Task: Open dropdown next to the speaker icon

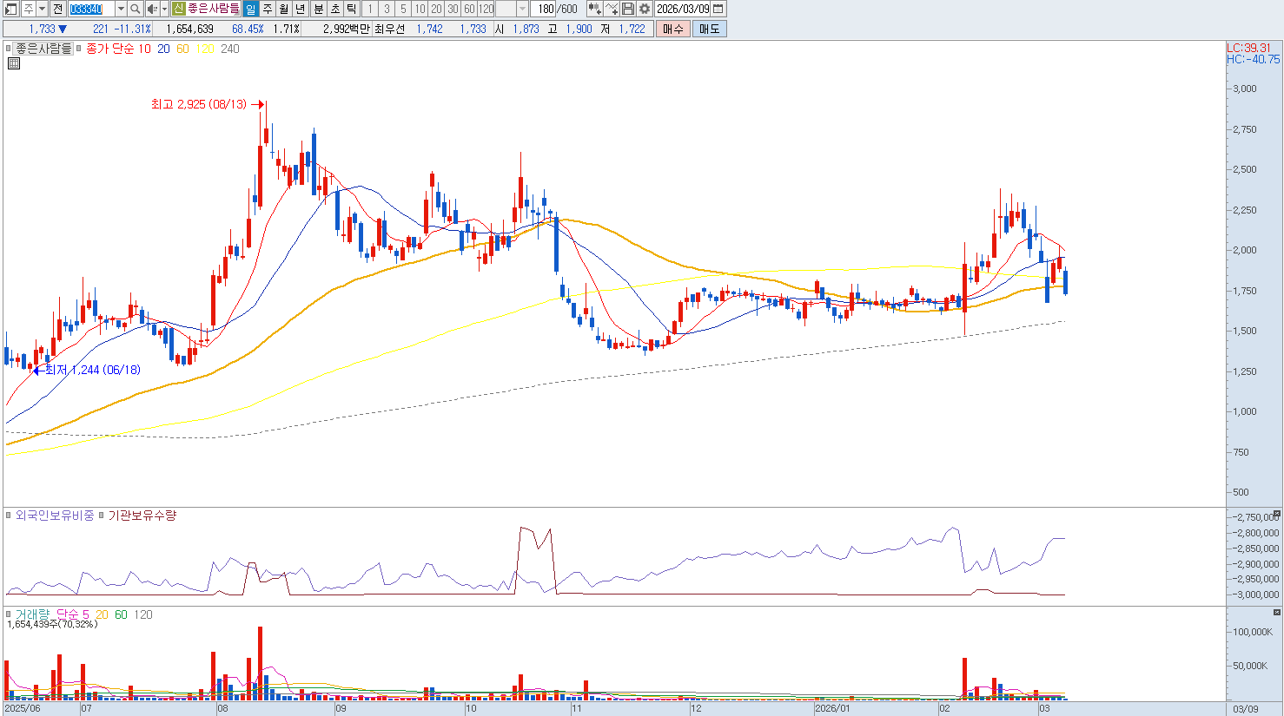Action: (164, 9)
